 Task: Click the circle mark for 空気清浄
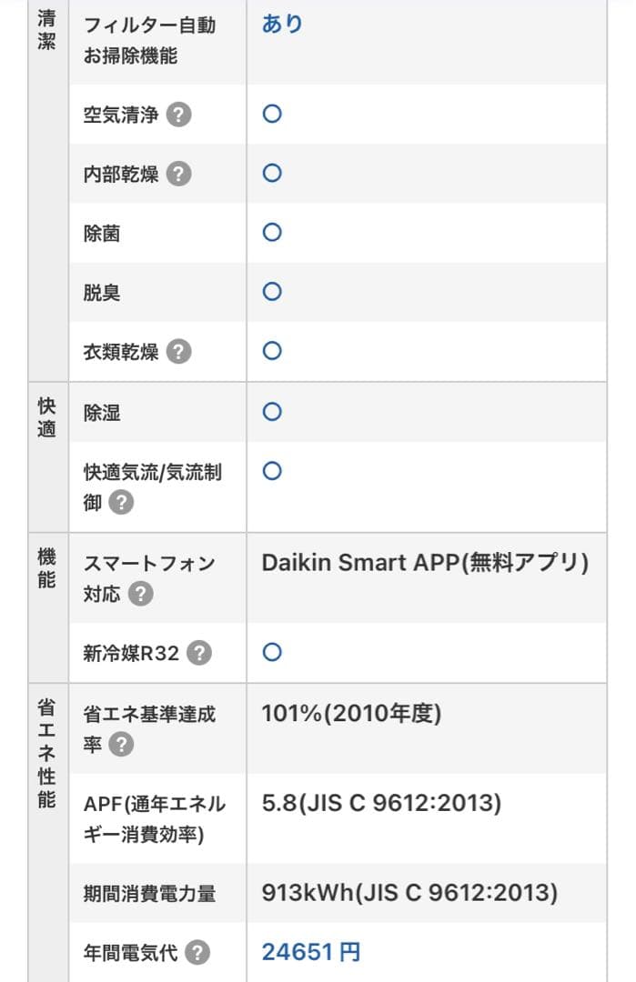(271, 115)
